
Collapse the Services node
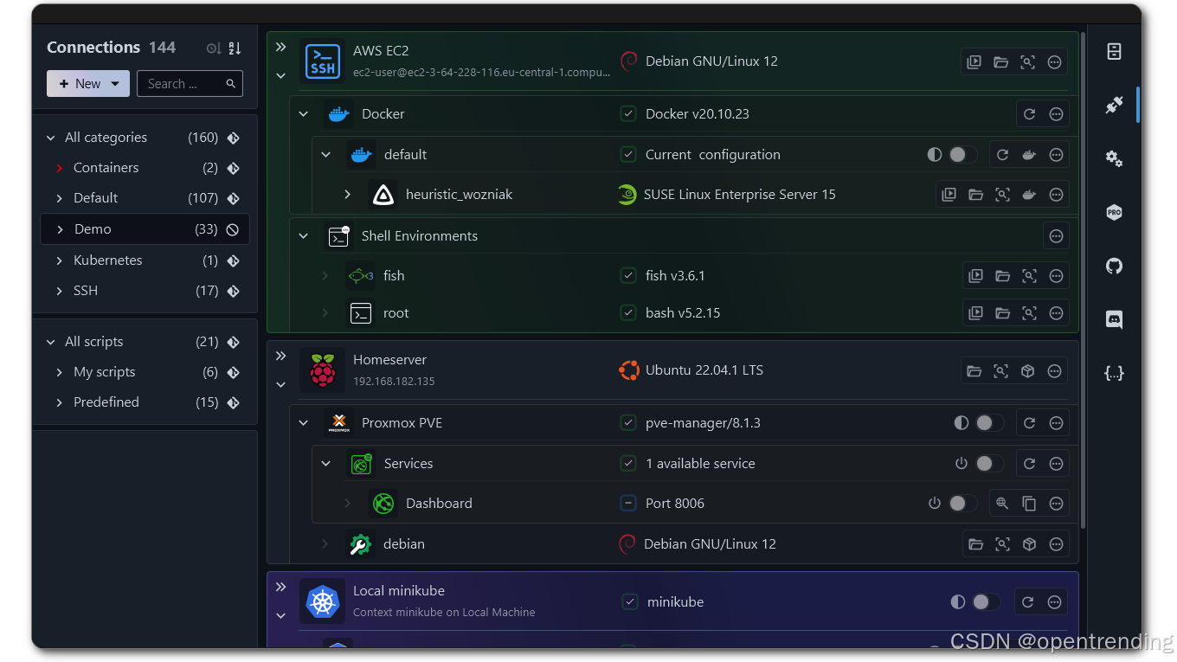click(x=325, y=464)
